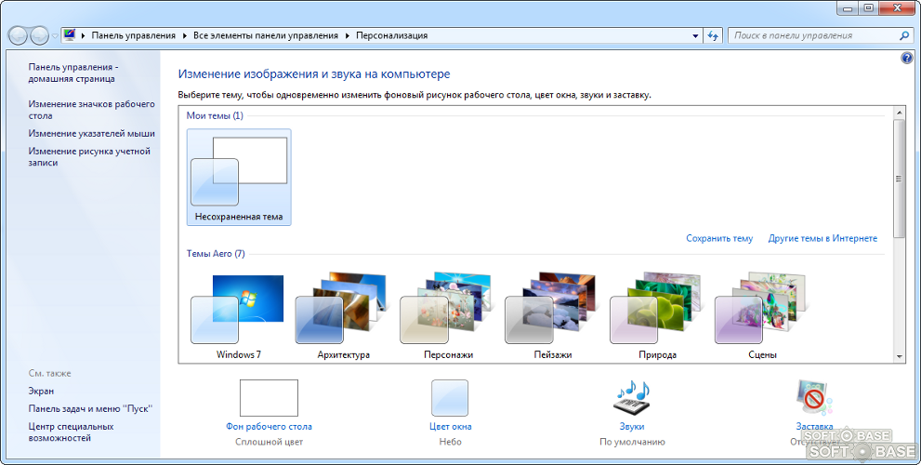921x465 pixels.
Task: Maximize the Personalization window
Action: click(869, 7)
